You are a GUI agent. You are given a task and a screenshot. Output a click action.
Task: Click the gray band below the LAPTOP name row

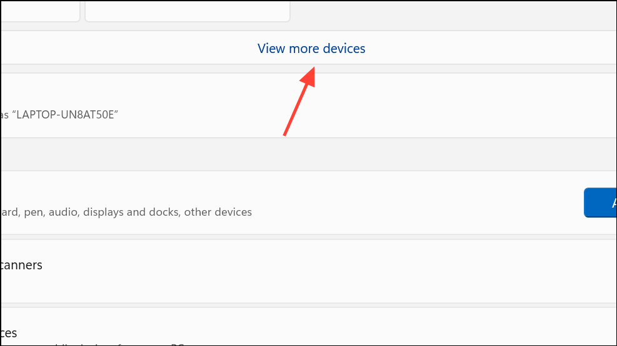pos(313,154)
